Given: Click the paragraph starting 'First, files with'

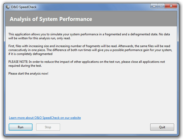Looking at the screenshot, I should [x=90, y=50].
